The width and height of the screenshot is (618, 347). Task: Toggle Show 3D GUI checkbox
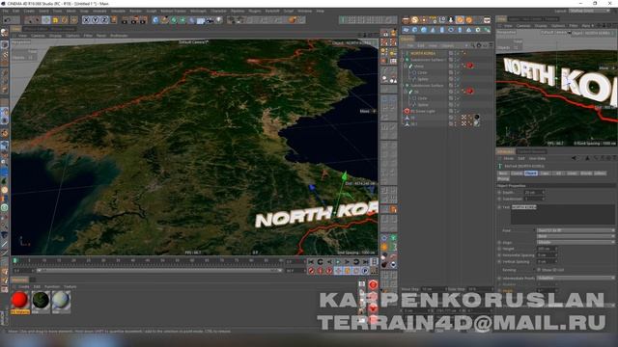(539, 270)
